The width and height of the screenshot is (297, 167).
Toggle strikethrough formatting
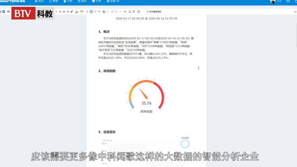tap(64, 12)
